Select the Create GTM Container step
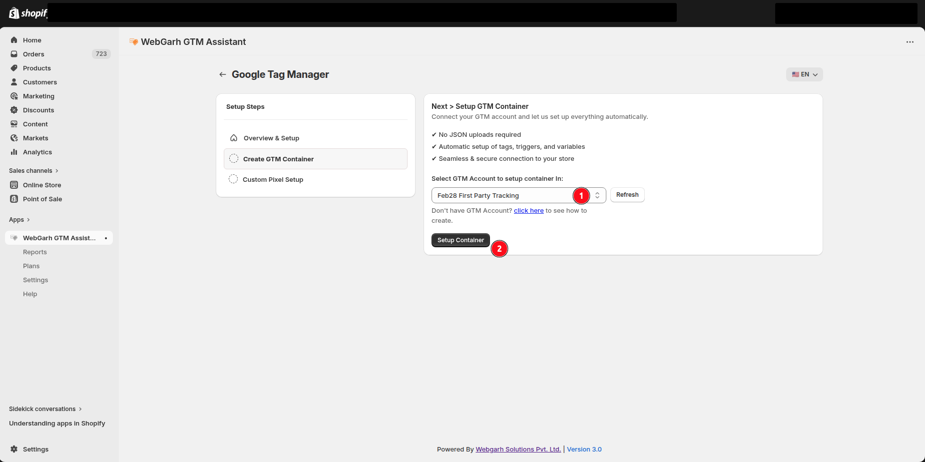 (316, 159)
